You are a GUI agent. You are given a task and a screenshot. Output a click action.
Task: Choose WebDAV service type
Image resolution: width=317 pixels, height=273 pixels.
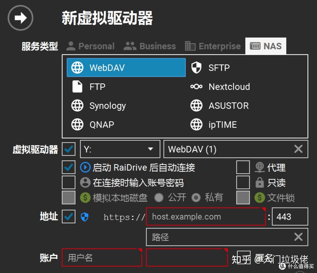(126, 68)
